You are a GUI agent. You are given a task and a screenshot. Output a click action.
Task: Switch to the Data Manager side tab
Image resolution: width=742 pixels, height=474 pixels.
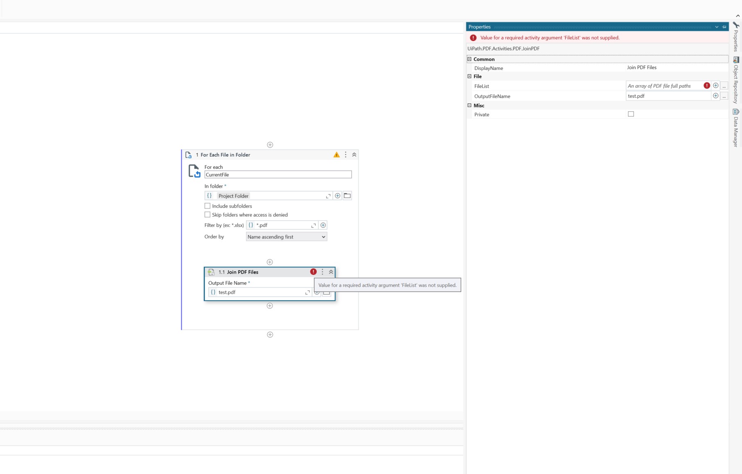(735, 128)
